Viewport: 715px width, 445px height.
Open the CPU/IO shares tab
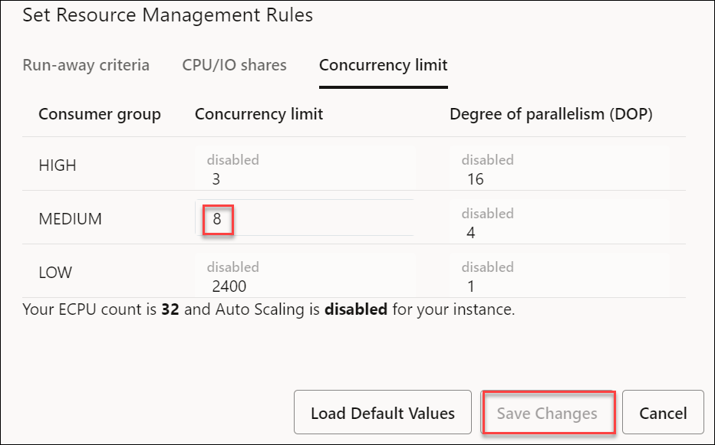click(x=234, y=65)
